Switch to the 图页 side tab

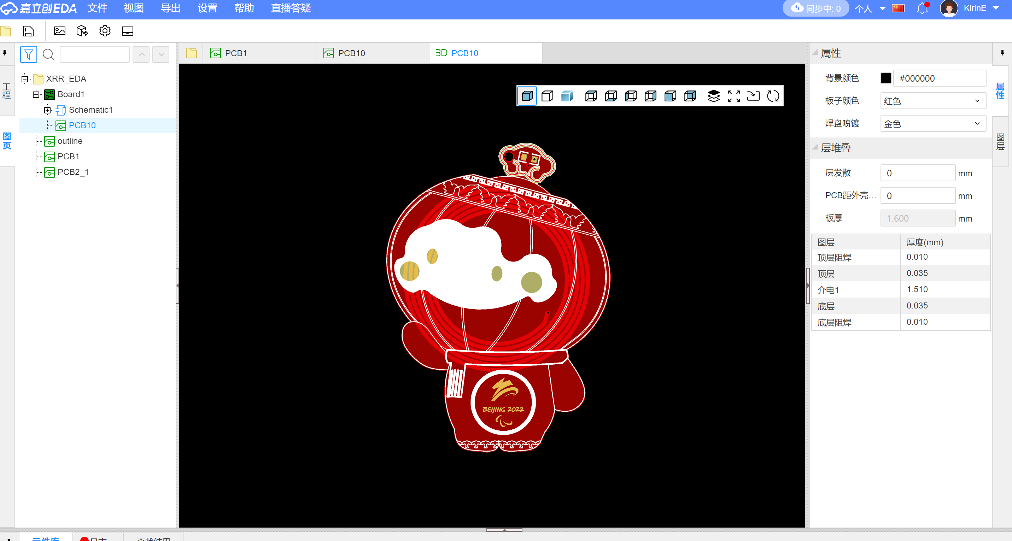tap(7, 141)
